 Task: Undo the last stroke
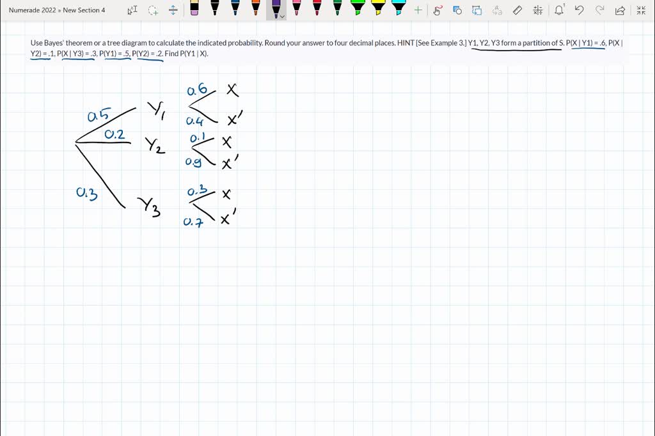tap(580, 10)
